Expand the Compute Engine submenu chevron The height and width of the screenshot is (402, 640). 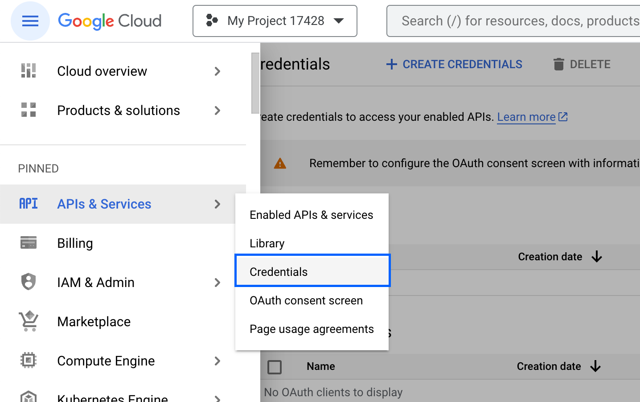click(217, 361)
